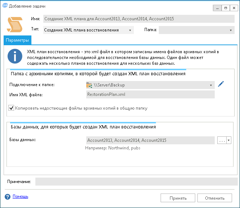The height and width of the screenshot is (208, 240).
Task: Open the folder connection dropdown arrow
Action: (211, 85)
